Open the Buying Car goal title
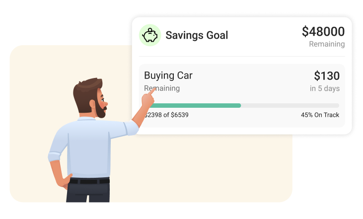Viewport: 363px width, 219px height. click(x=168, y=75)
